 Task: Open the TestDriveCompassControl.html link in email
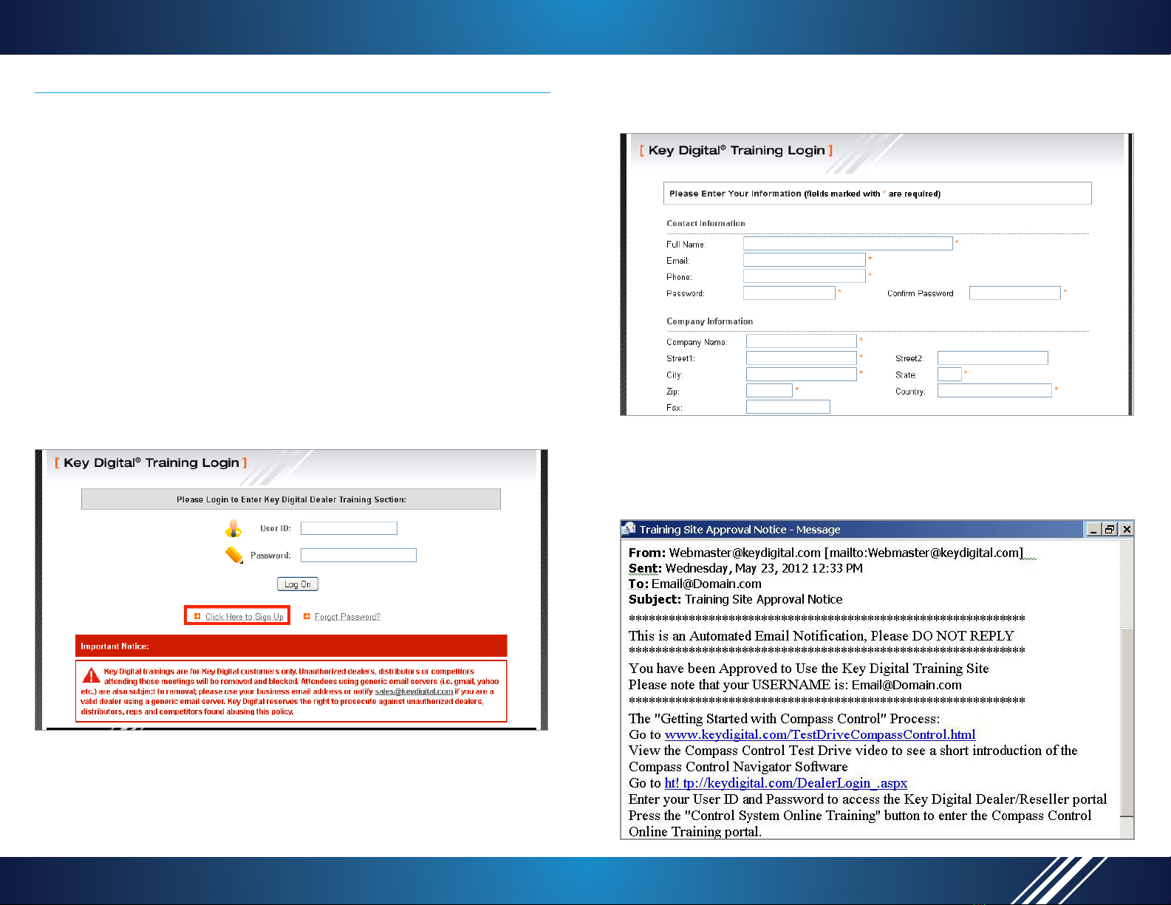(819, 734)
